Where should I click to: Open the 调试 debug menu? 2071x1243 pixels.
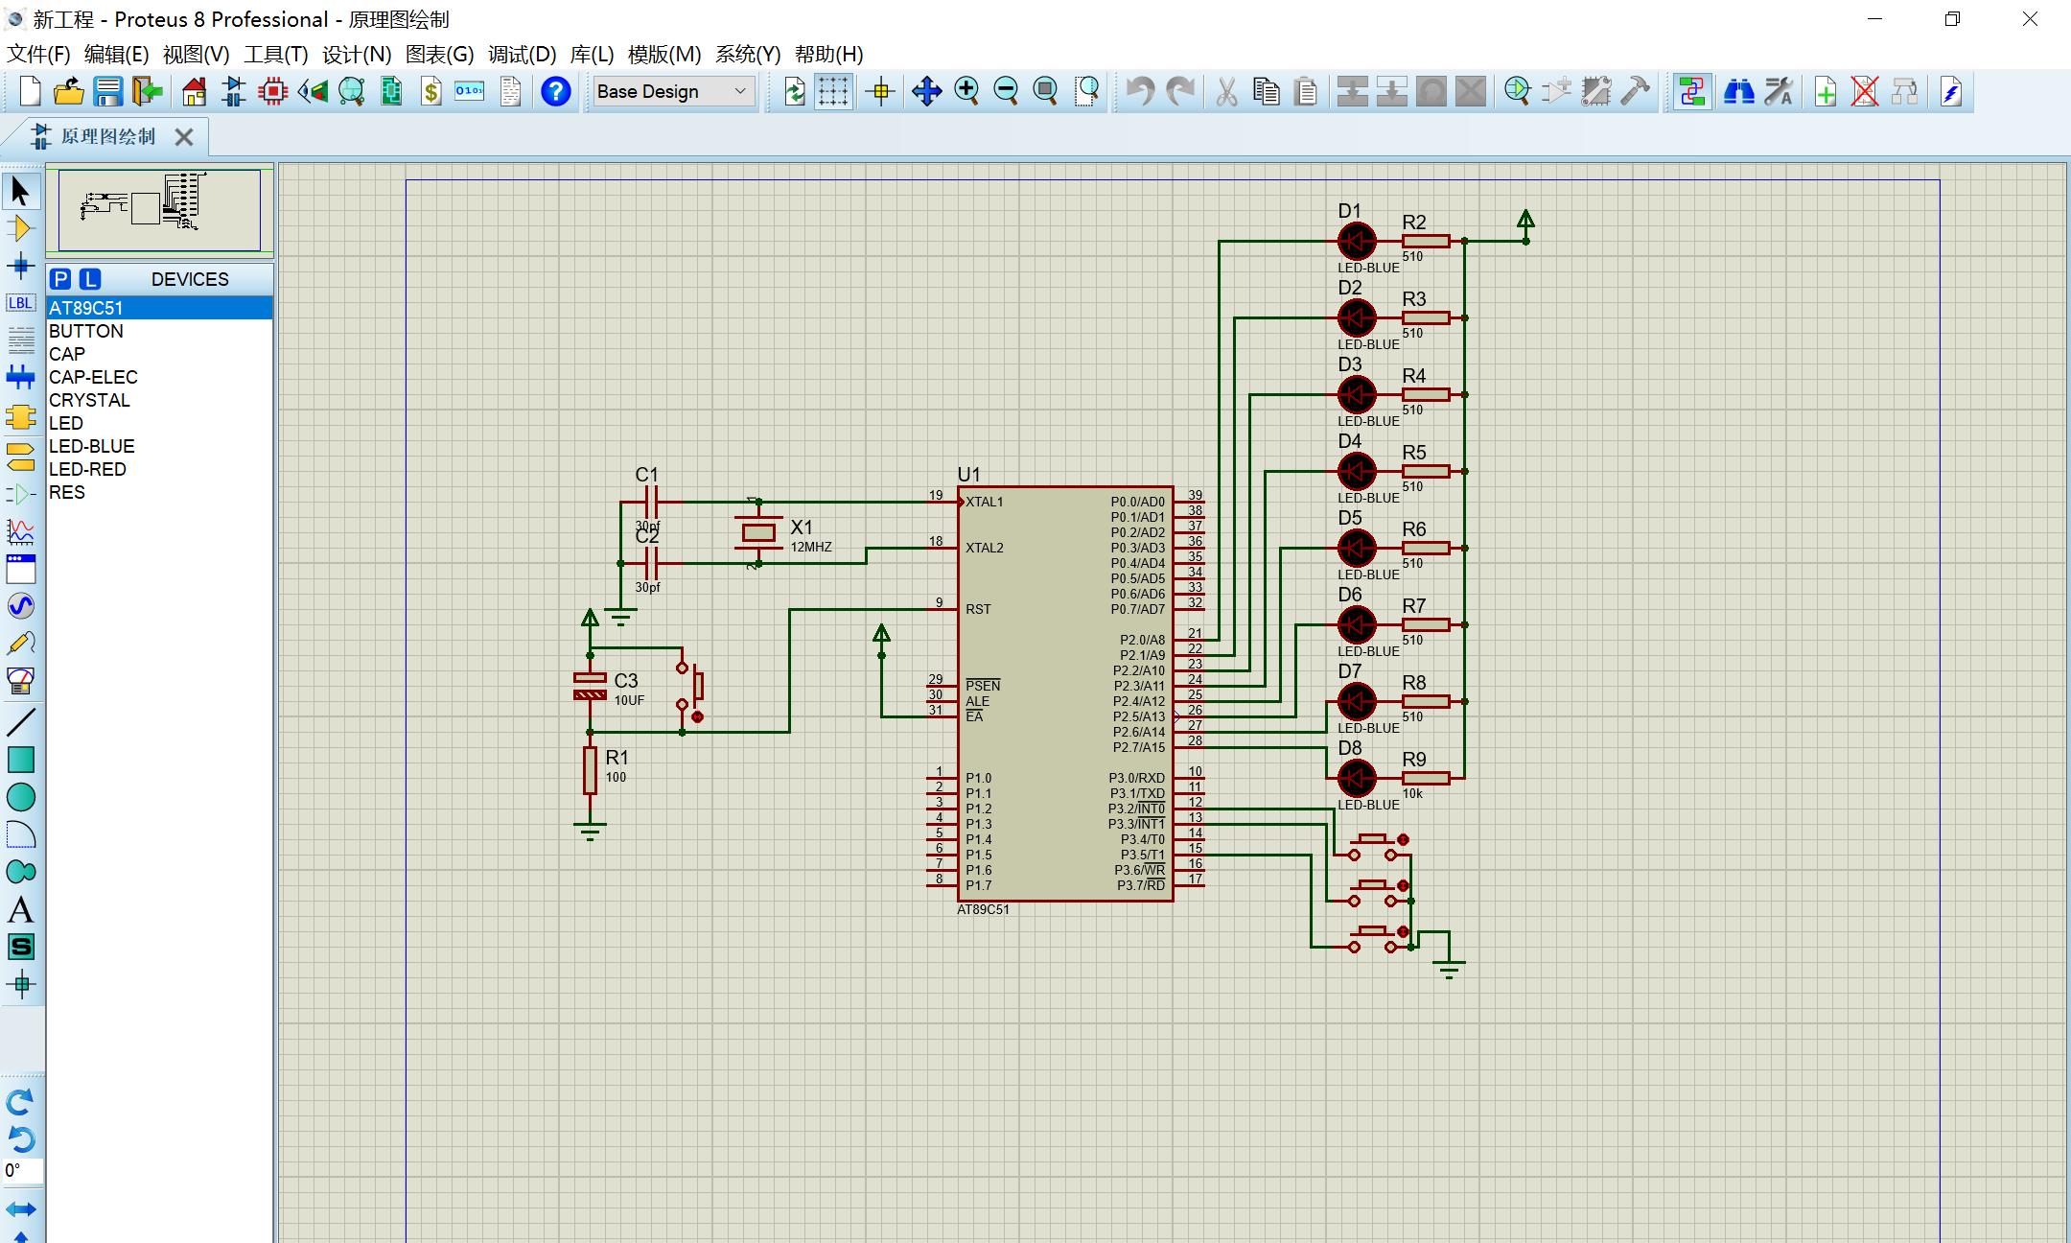click(525, 55)
